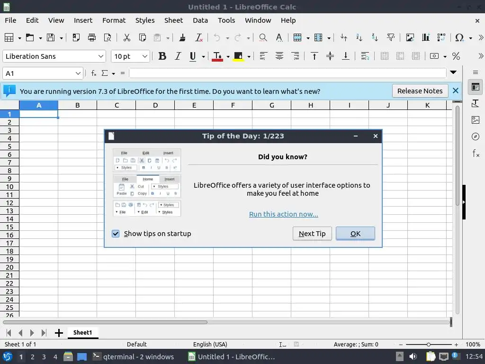Click the Spelling check icon

coord(279,37)
